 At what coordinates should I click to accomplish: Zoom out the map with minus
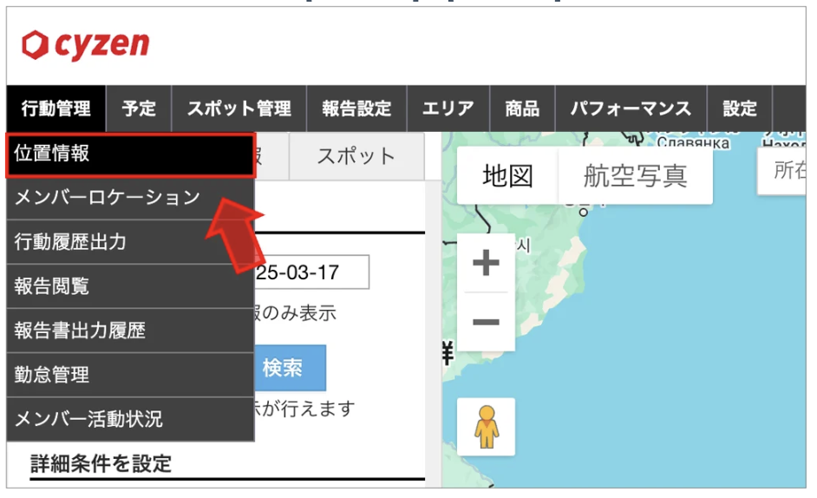(x=486, y=322)
